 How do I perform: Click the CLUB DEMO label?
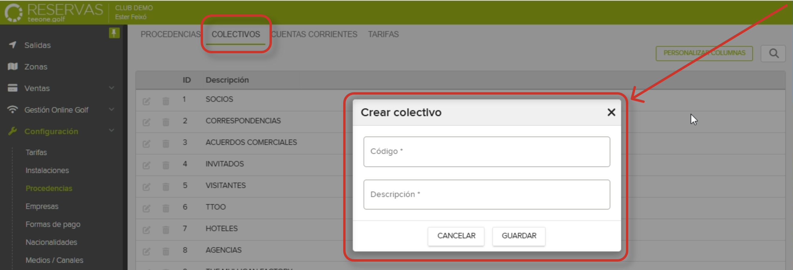(x=134, y=8)
